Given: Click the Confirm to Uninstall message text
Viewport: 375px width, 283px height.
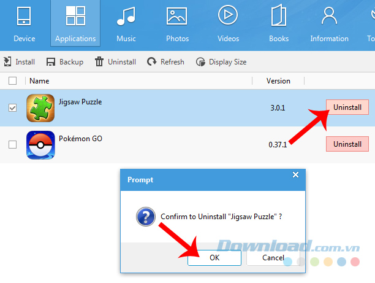Looking at the screenshot, I should [221, 217].
